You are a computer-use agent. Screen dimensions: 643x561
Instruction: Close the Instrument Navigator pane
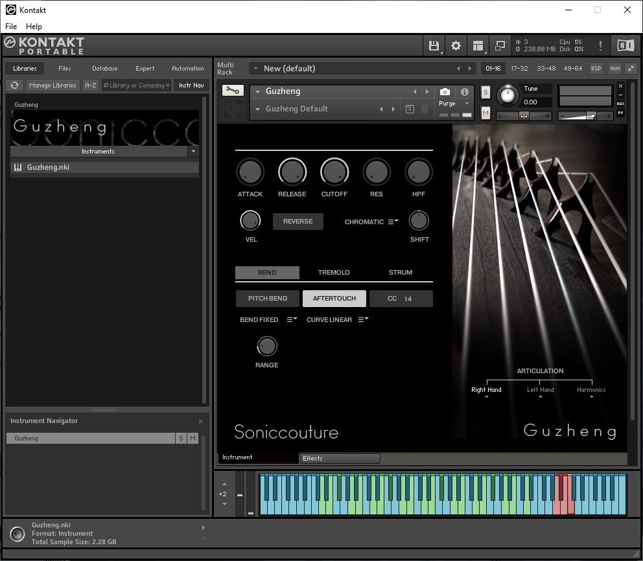click(x=200, y=421)
